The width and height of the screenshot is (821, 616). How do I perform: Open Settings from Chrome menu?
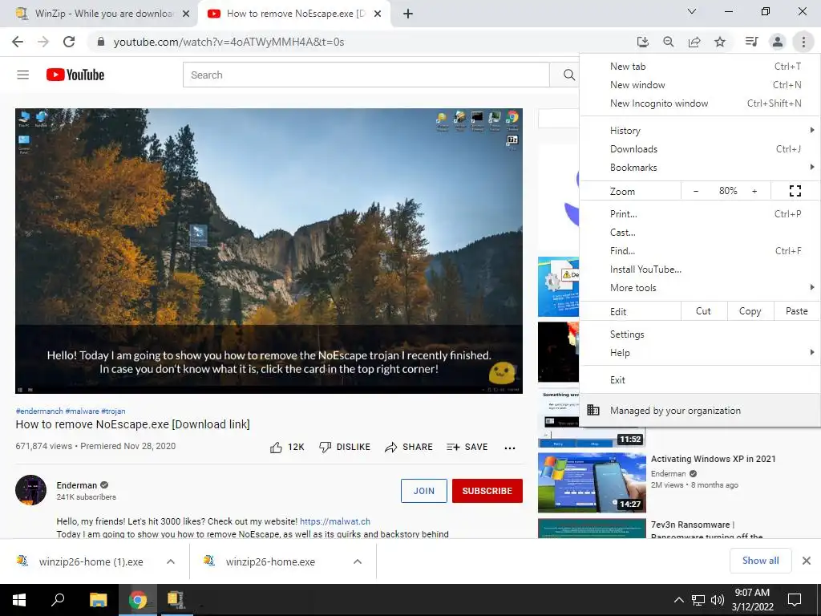point(699,334)
